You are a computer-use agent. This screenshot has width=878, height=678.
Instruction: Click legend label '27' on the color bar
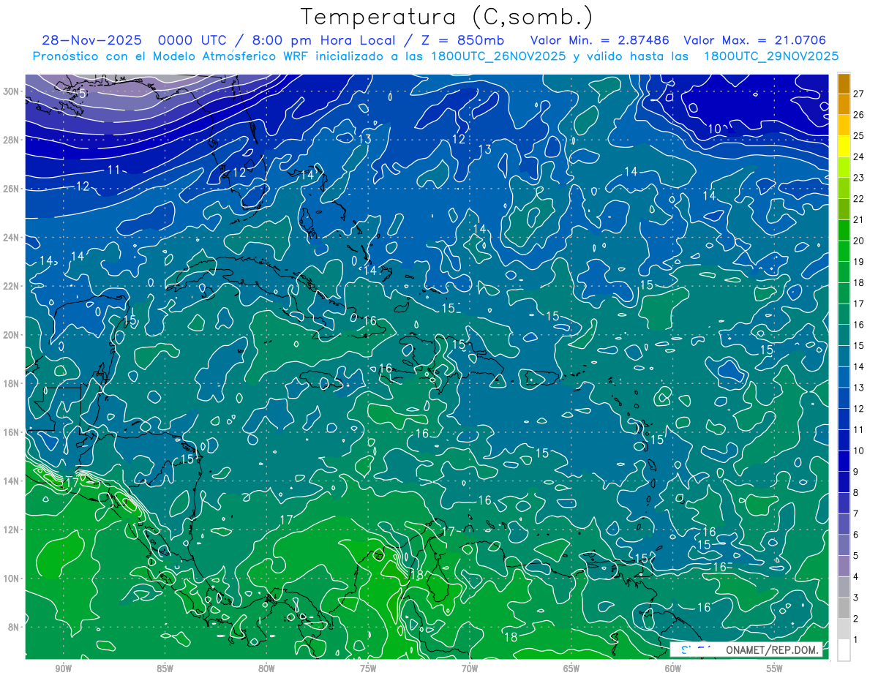[x=860, y=94]
